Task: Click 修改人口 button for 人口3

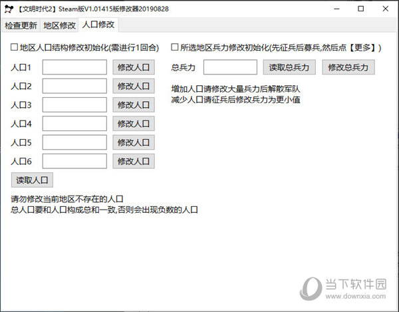Action: click(x=134, y=104)
